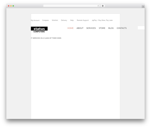151x128 pixels.
Task: Open the SERVICES menu item
Action: tap(91, 28)
